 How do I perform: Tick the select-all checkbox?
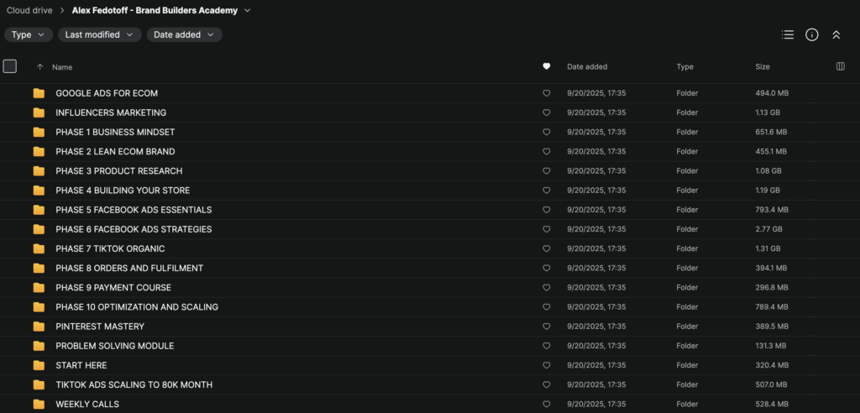[10, 66]
